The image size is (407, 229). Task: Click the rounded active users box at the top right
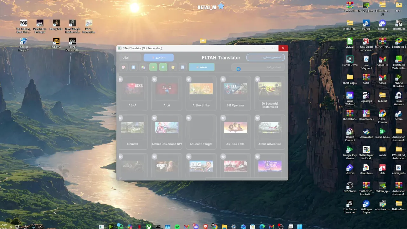pyautogui.click(x=266, y=58)
